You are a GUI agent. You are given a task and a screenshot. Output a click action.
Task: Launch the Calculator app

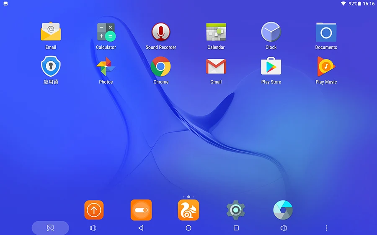tap(106, 32)
